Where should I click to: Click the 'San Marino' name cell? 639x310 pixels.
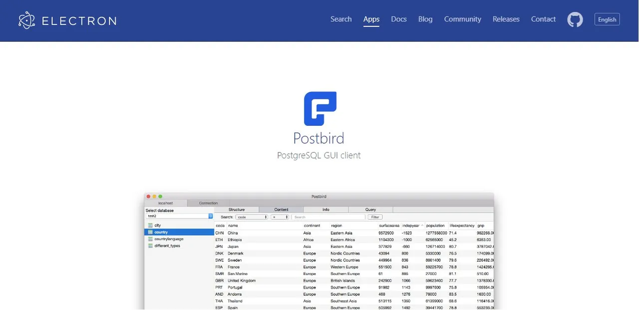tap(237, 274)
